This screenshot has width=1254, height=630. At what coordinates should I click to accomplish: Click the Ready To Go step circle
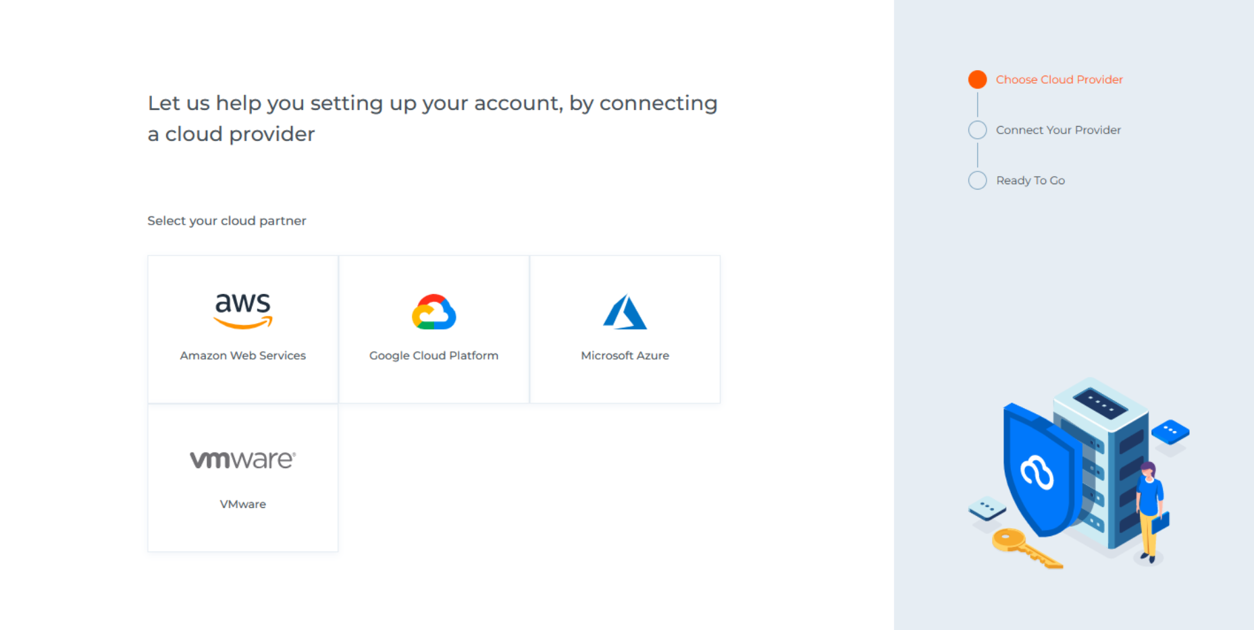(x=977, y=181)
